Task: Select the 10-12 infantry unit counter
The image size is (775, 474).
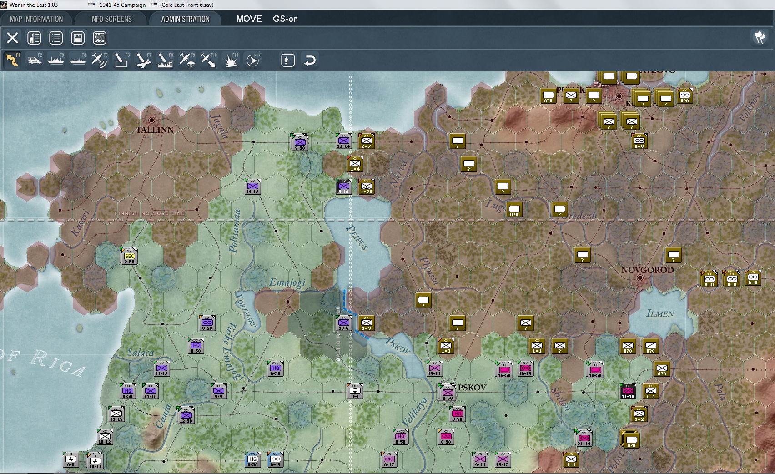Action: pyautogui.click(x=105, y=437)
